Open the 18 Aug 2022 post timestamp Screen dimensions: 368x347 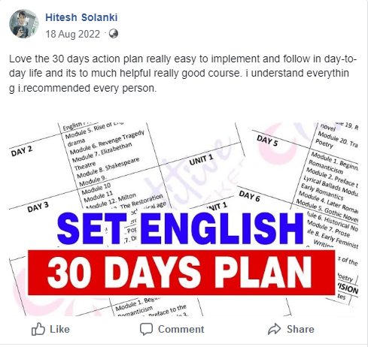click(73, 34)
